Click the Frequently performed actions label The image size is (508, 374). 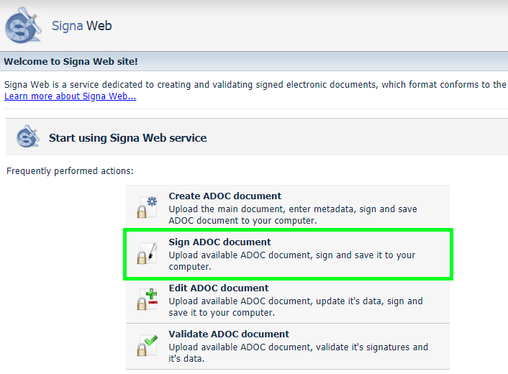70,170
